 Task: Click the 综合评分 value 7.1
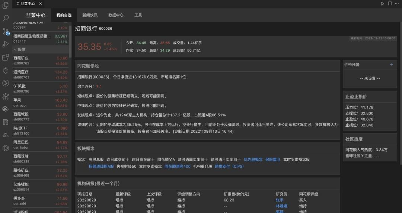99,87
